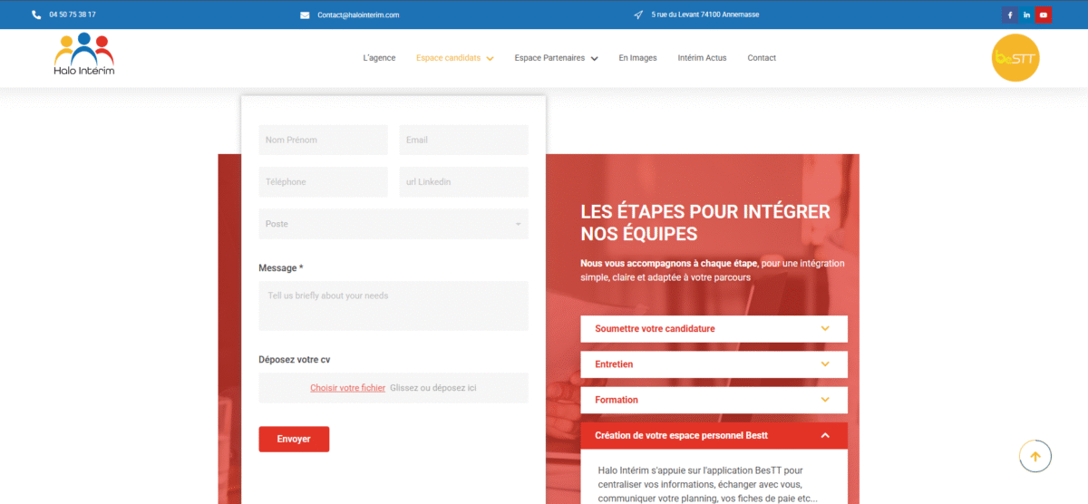Image resolution: width=1088 pixels, height=504 pixels.
Task: Click the BeSTT round yellow logo
Action: point(1015,57)
